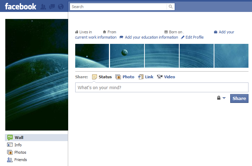Open the large profile picture
This screenshot has width=252, height=166.
click(37, 75)
